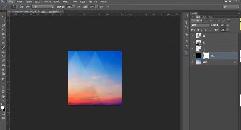
Task: Hide the 图层 1 layer
Action: 192,55
